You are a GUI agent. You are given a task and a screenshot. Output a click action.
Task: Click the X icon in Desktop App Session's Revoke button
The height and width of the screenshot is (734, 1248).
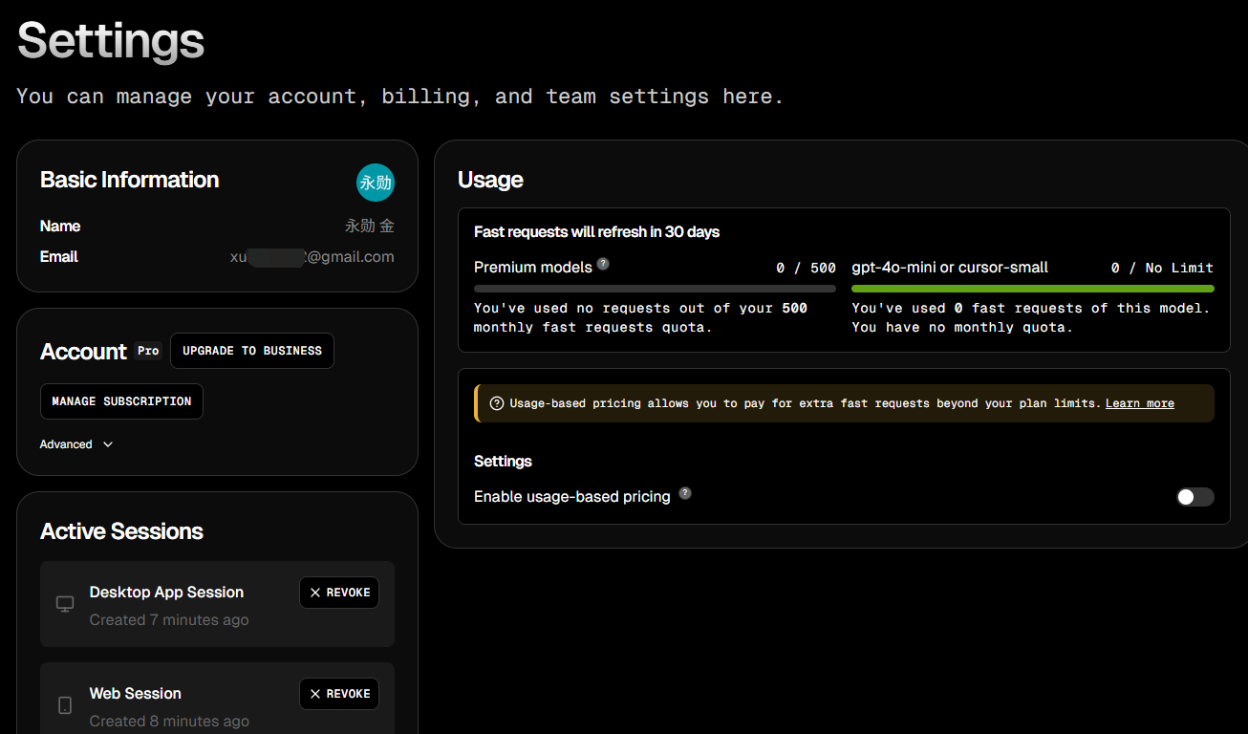click(315, 593)
